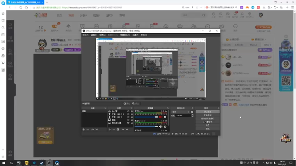The width and height of the screenshot is (296, 166).
Task: Remove the selected source with the minus icon
Action: click(114, 129)
